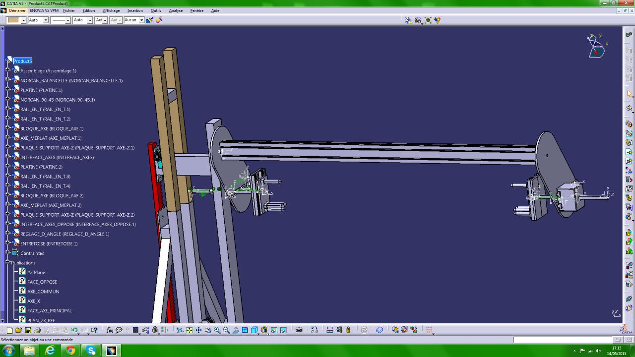This screenshot has width=635, height=357.
Task: Open the Fichier menu
Action: [69, 10]
